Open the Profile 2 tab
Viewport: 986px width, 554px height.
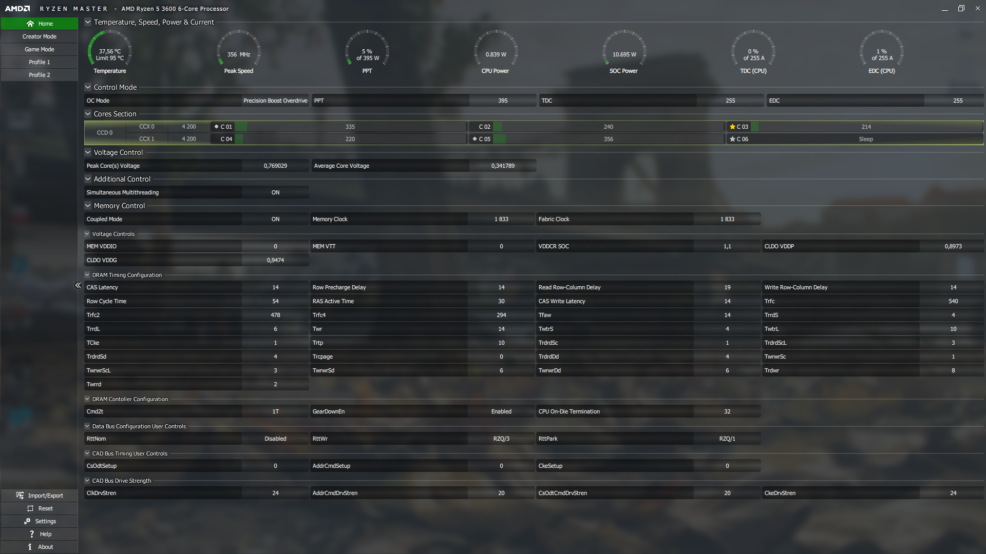pyautogui.click(x=39, y=75)
